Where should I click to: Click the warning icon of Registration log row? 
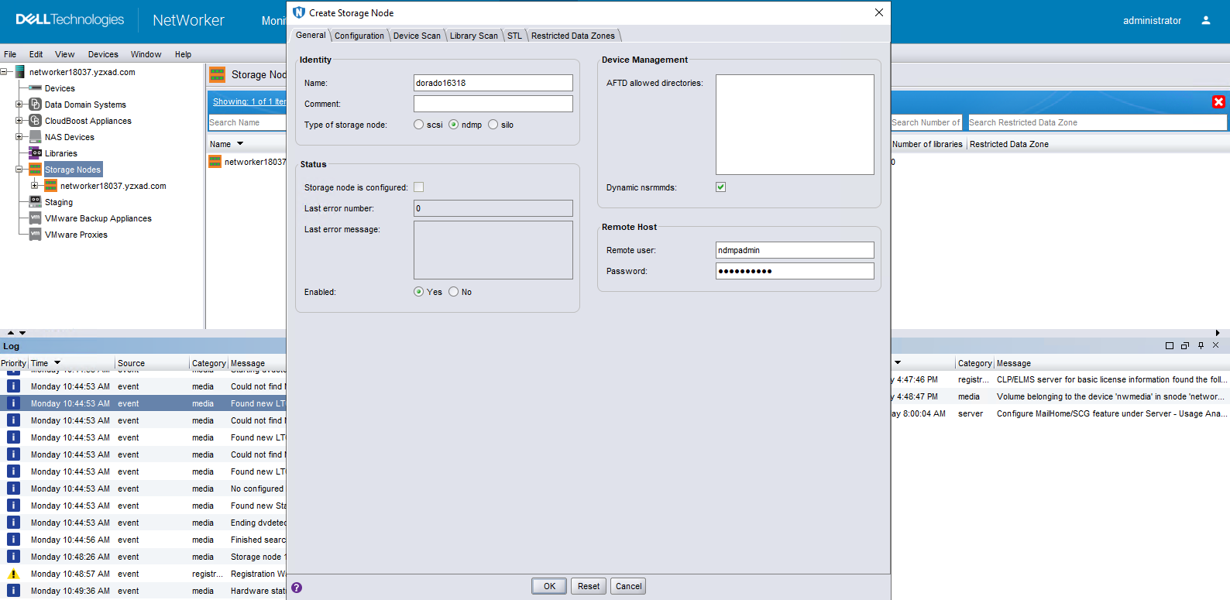(x=13, y=574)
